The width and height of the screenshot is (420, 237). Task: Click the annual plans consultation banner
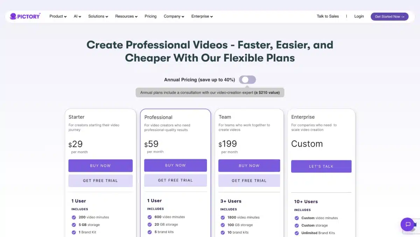point(210,92)
